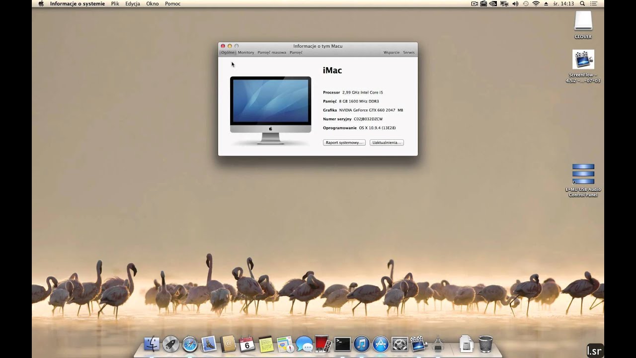Screen dimensions: 636x358
Task: Click the iMac image in window
Action: 271,110
